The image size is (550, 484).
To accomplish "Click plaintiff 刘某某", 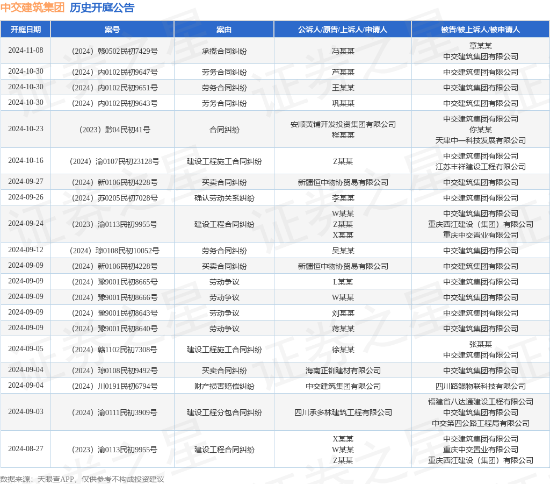I will [343, 314].
